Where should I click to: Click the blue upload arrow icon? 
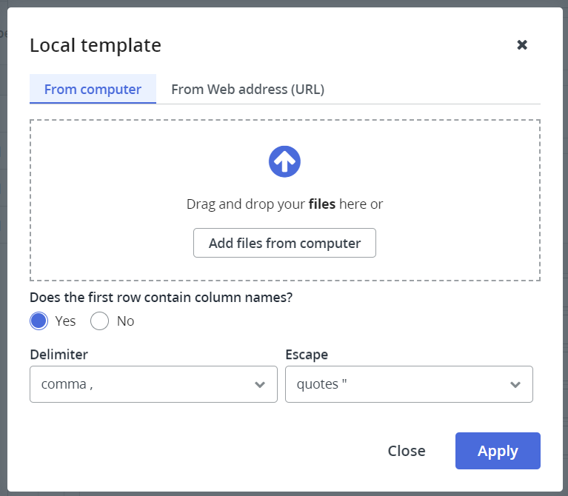click(x=284, y=161)
